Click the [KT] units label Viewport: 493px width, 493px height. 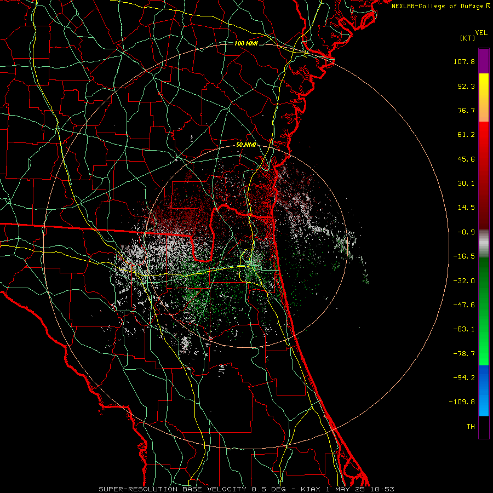[x=468, y=38]
